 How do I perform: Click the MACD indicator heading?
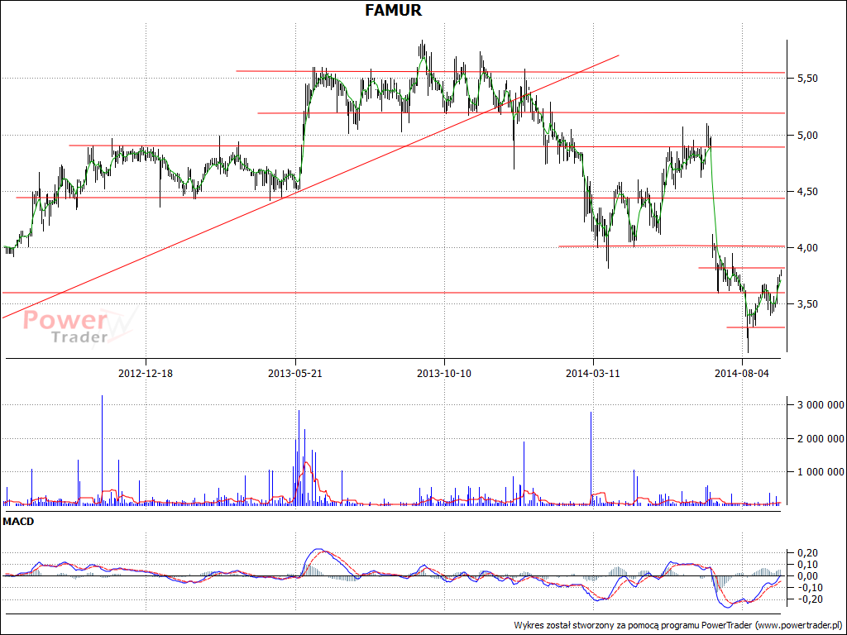coord(18,522)
